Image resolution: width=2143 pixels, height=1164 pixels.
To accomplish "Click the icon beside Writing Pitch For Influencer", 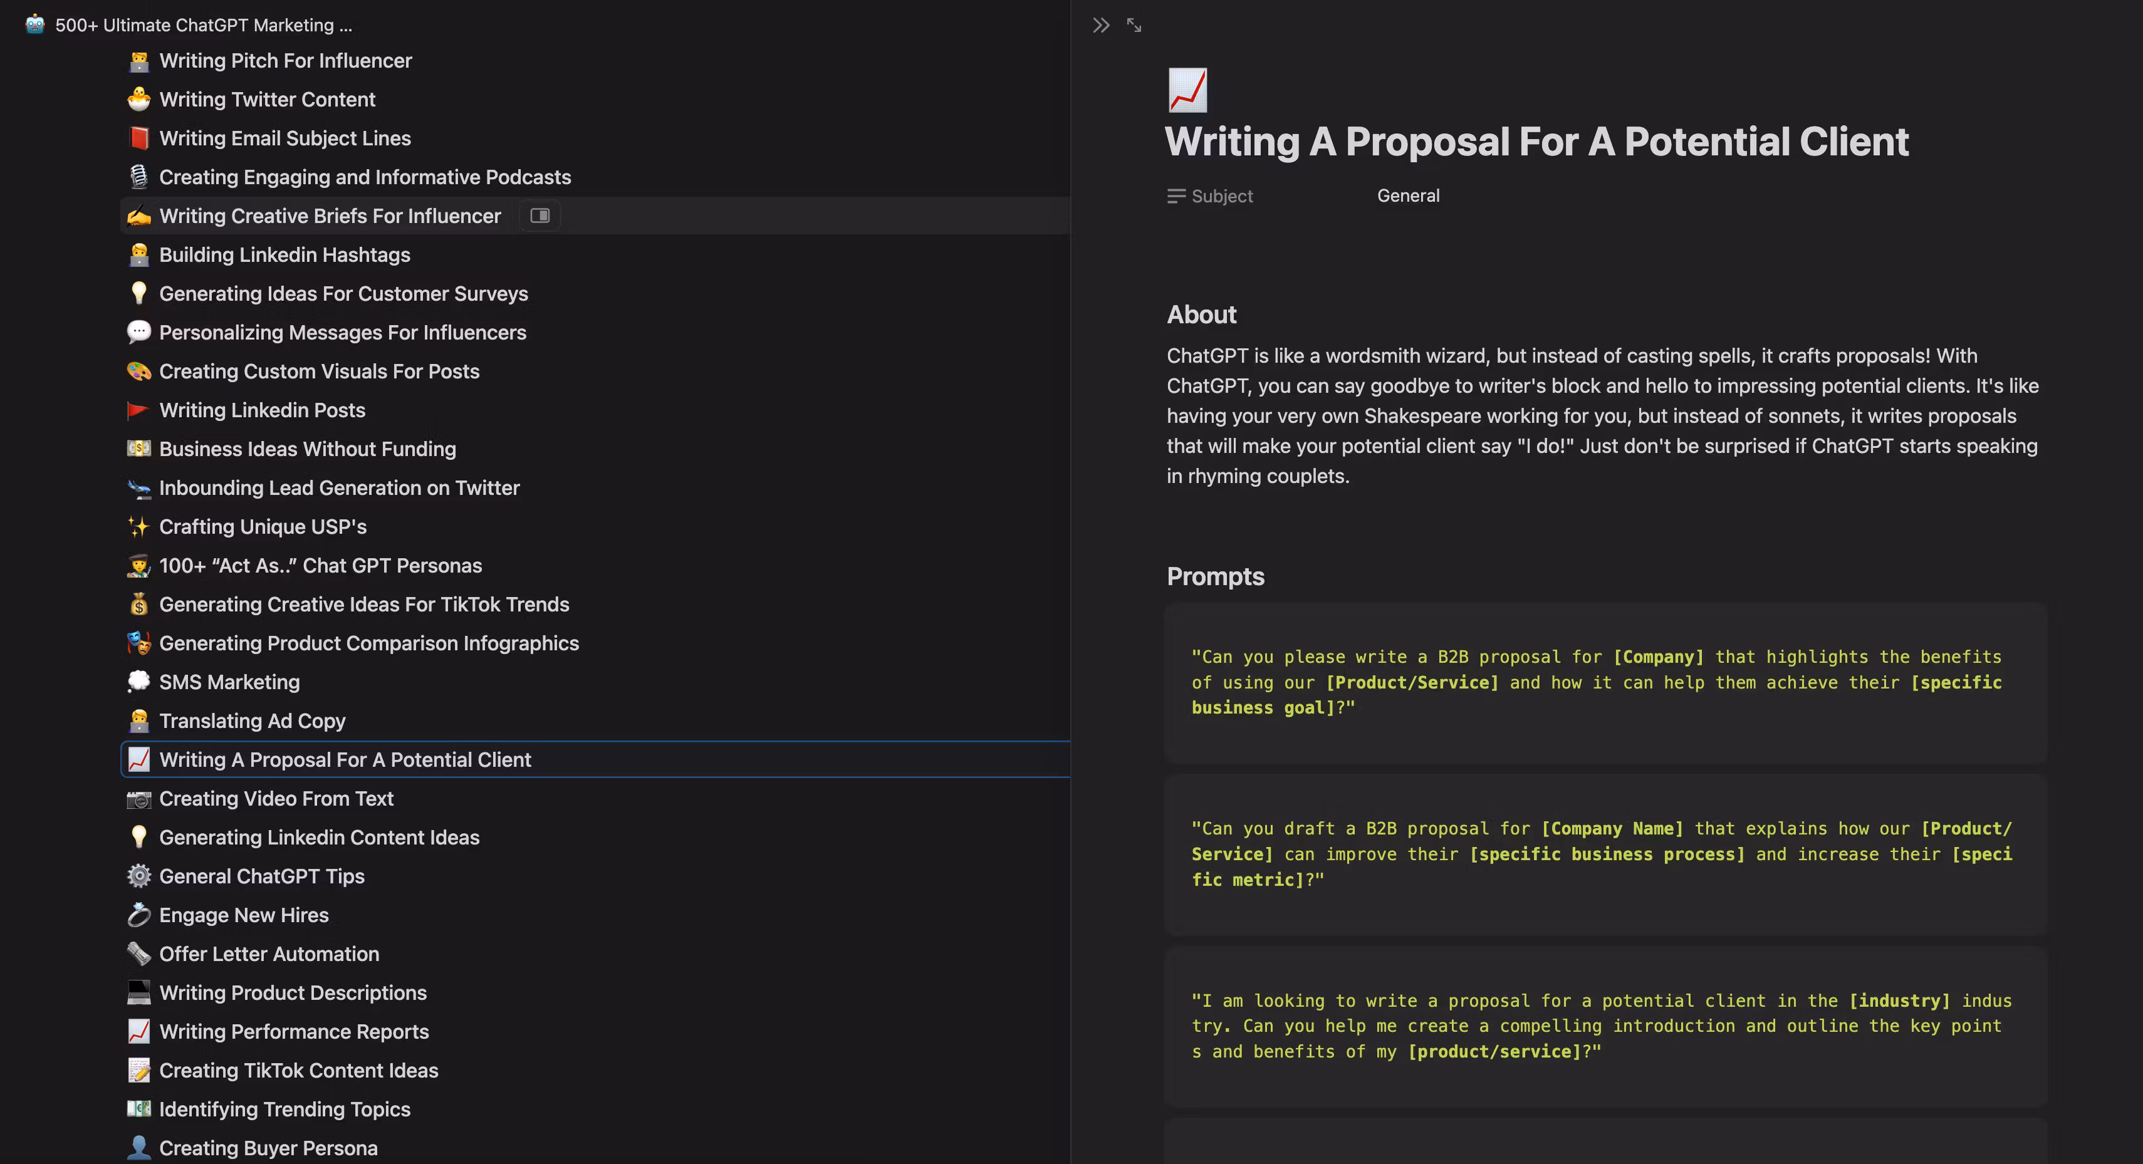I will (139, 61).
